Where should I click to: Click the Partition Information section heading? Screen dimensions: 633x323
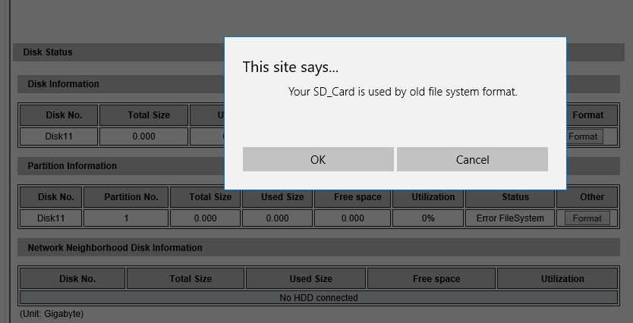[x=72, y=166]
